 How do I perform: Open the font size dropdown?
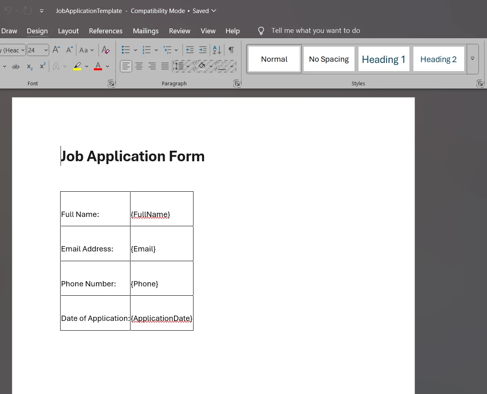pyautogui.click(x=46, y=50)
